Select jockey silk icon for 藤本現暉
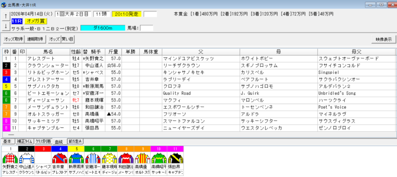 (x=109, y=158)
